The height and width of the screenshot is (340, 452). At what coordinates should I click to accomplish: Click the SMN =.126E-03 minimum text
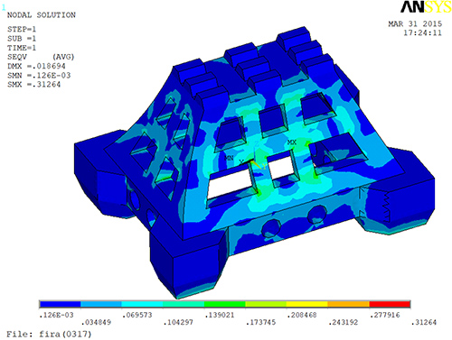(39, 76)
